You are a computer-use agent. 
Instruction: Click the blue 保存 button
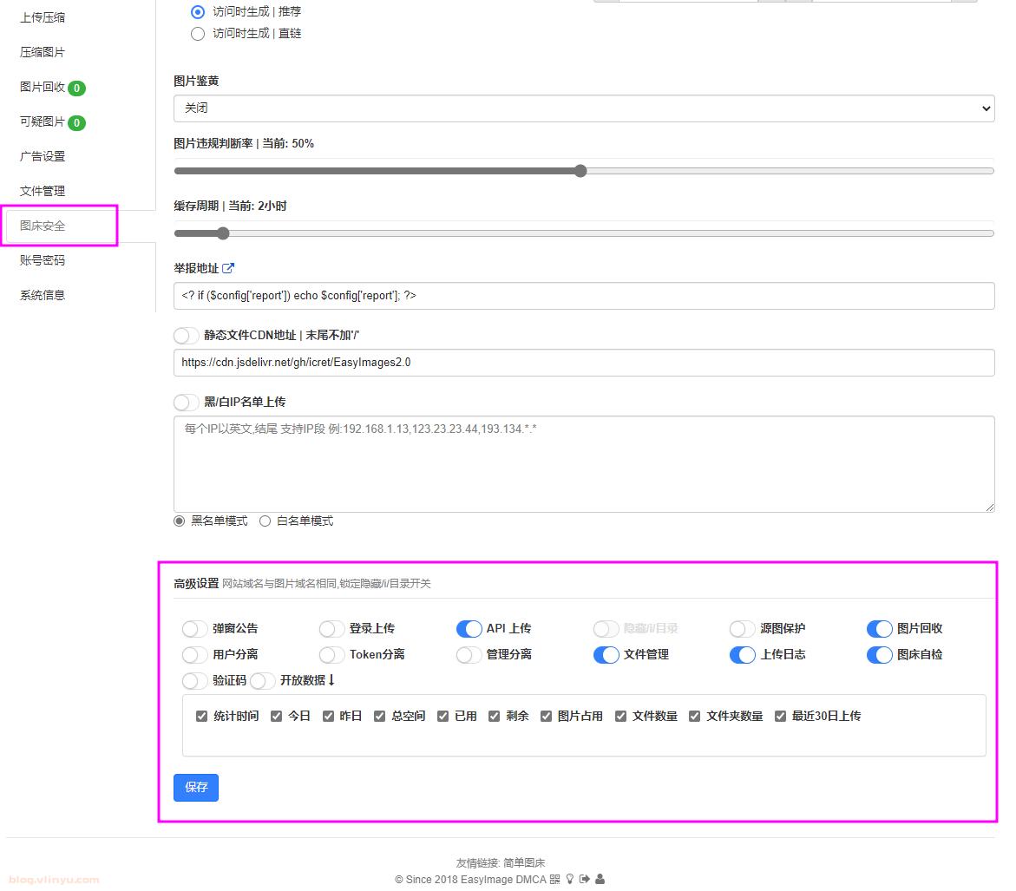196,788
